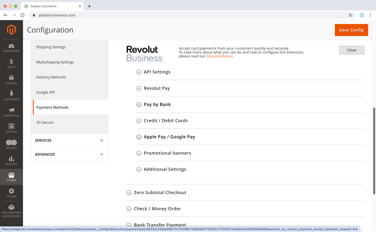Expand the Revolut Pay section

point(157,88)
